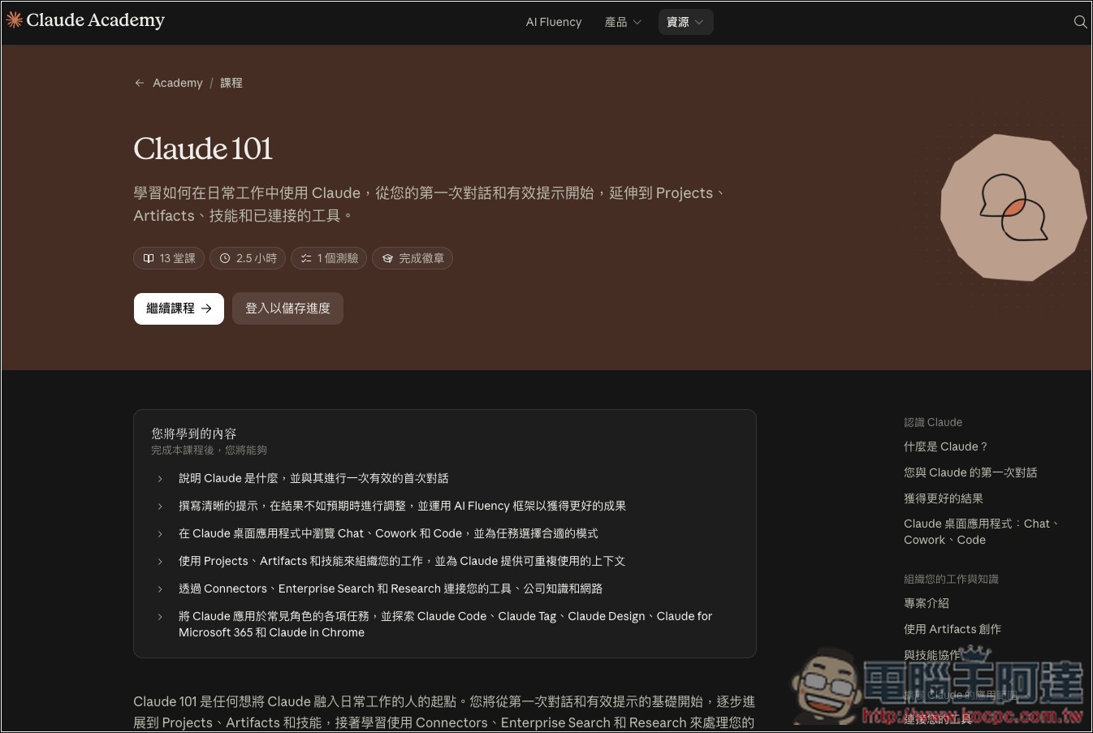
Task: Expand the 說明 Claude 是什麼 item chevron
Action: pos(160,479)
